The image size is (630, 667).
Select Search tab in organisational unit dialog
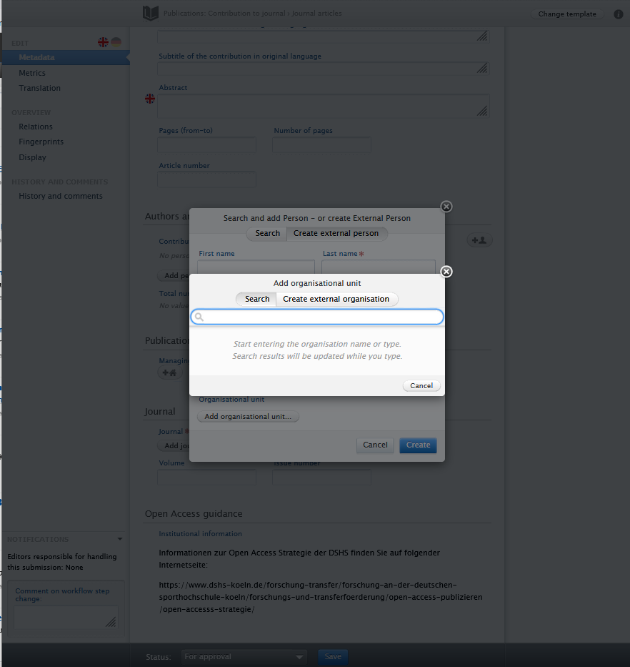pyautogui.click(x=257, y=299)
